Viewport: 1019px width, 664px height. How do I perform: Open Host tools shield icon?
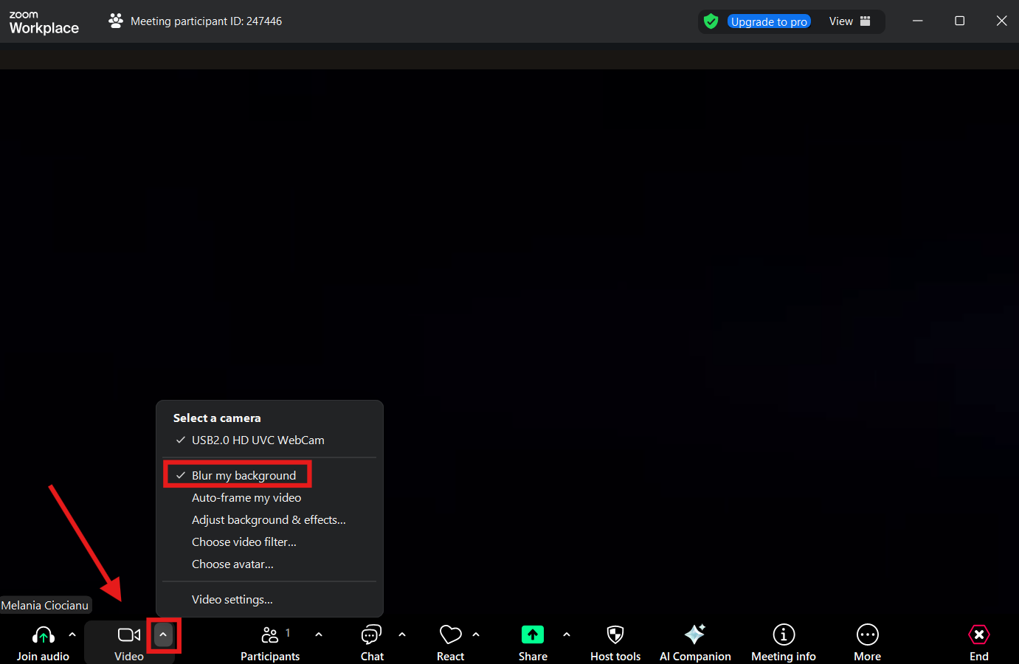[615, 635]
